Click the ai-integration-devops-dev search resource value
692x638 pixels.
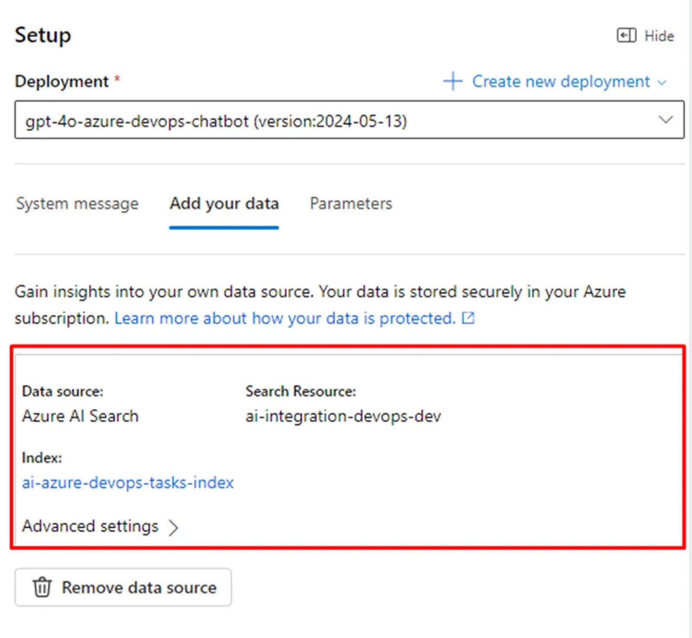[343, 416]
